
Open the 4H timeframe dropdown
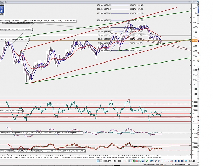(115, 161)
